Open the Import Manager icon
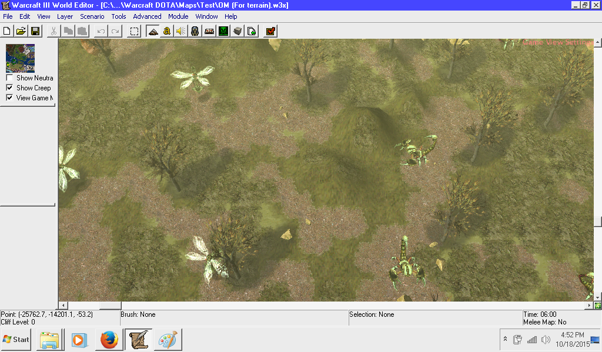Screen dimensions: 602x352 coord(252,31)
